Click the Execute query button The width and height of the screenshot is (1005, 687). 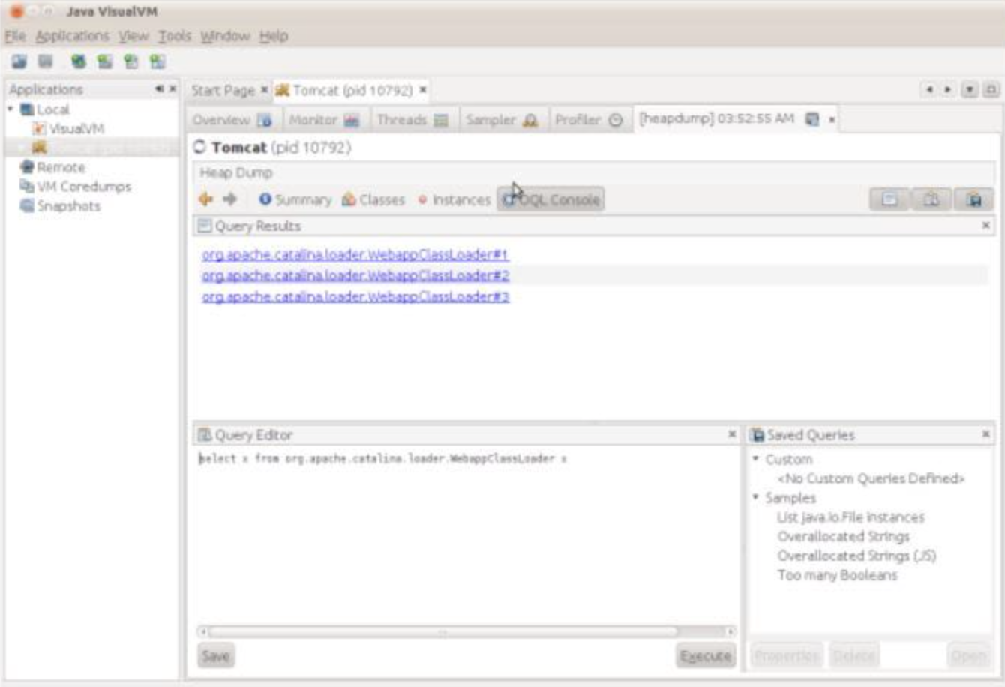705,656
